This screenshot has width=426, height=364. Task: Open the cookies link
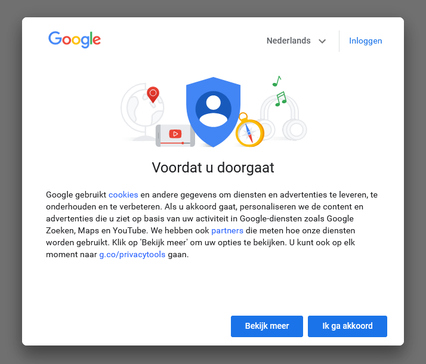point(124,195)
